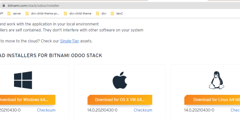Select version 14.0.20210430-0 under OS X

(102, 110)
